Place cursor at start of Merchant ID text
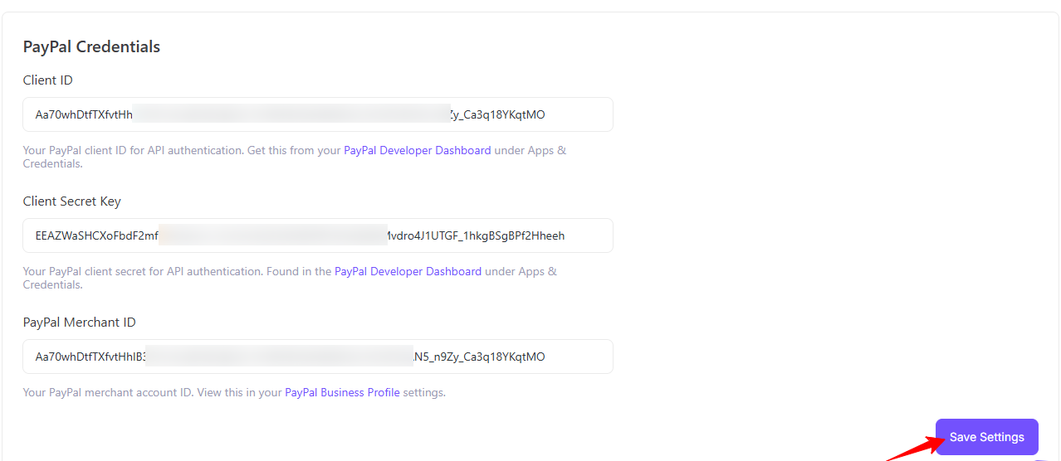The height and width of the screenshot is (461, 1061). 36,357
